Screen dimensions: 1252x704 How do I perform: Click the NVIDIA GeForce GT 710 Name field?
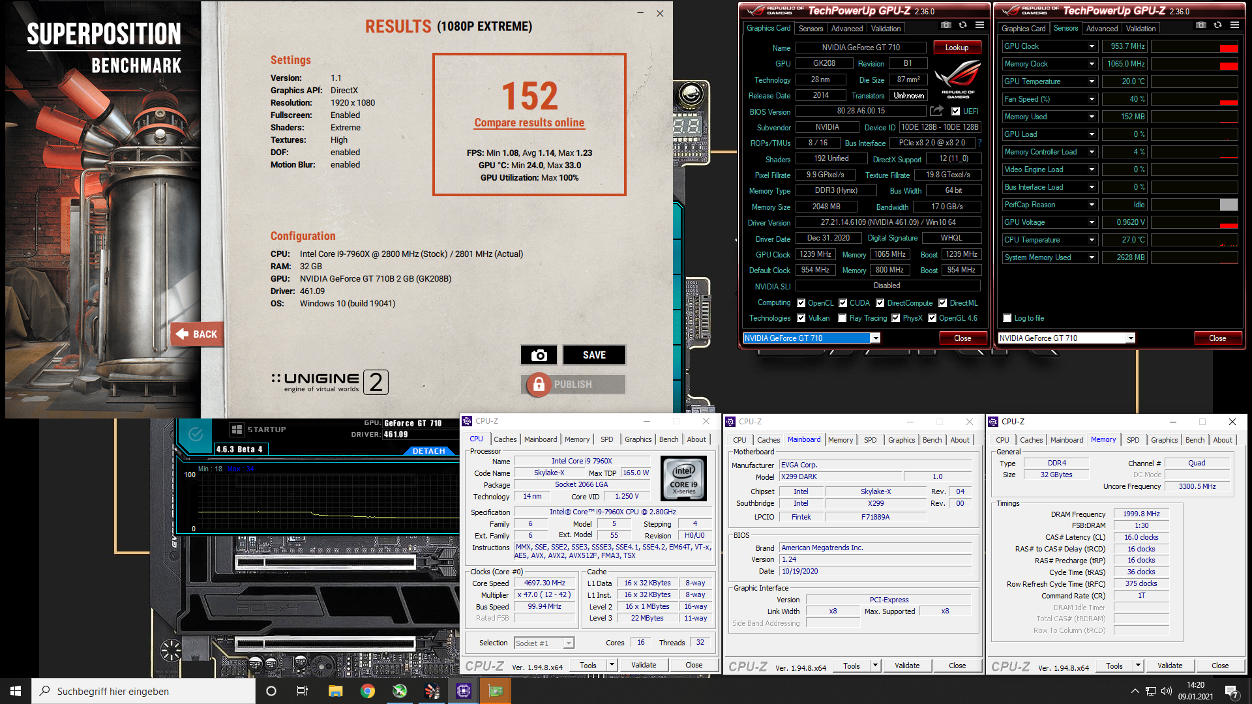click(861, 48)
